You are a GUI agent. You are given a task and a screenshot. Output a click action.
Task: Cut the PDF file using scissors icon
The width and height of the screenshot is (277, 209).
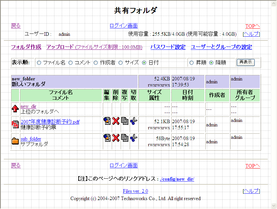[134, 121]
